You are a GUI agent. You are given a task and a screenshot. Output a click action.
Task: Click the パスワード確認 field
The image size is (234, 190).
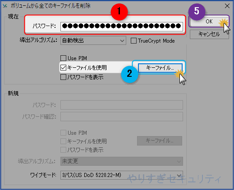[122, 116]
